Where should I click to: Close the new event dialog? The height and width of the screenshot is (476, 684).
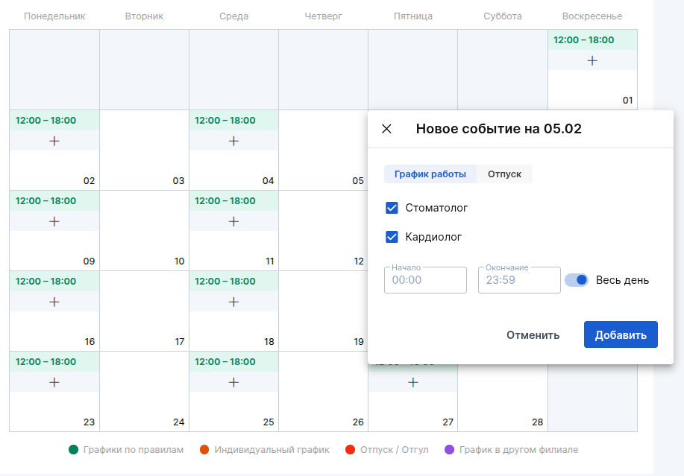(x=386, y=129)
